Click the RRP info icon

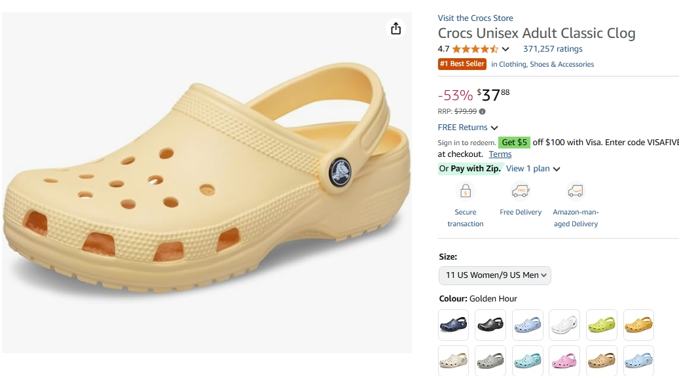(x=483, y=112)
